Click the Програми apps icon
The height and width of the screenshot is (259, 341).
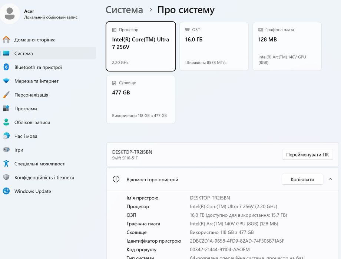tap(6, 108)
